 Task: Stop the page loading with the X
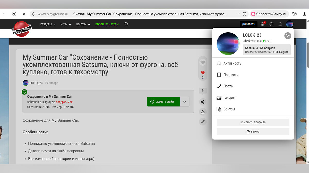24,14
